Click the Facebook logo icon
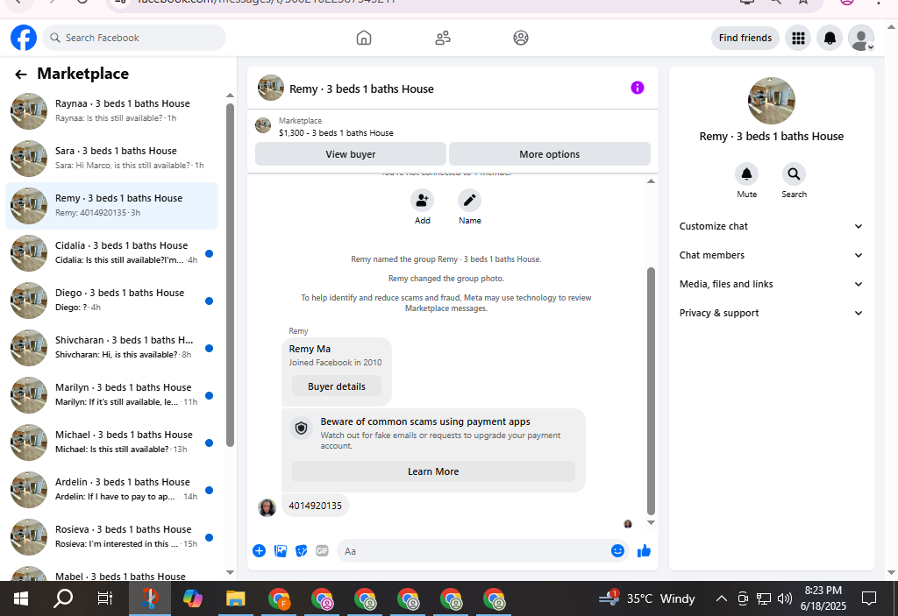 pos(24,38)
